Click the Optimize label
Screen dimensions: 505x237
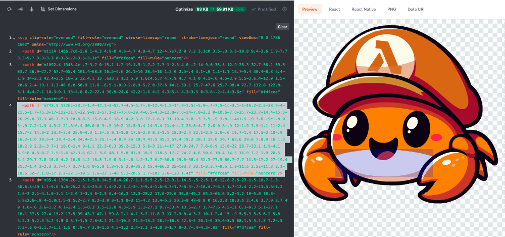pyautogui.click(x=184, y=10)
